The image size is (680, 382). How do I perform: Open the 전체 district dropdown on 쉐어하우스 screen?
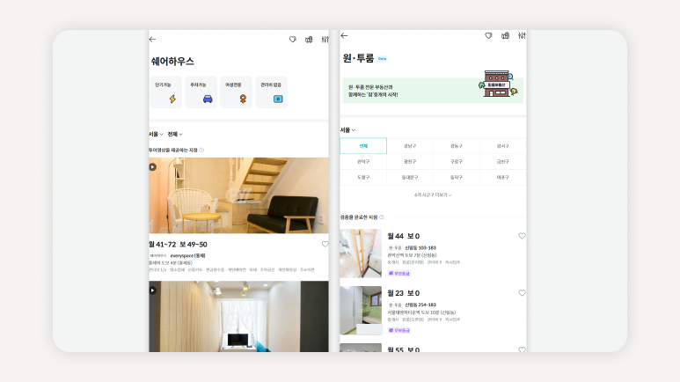175,134
